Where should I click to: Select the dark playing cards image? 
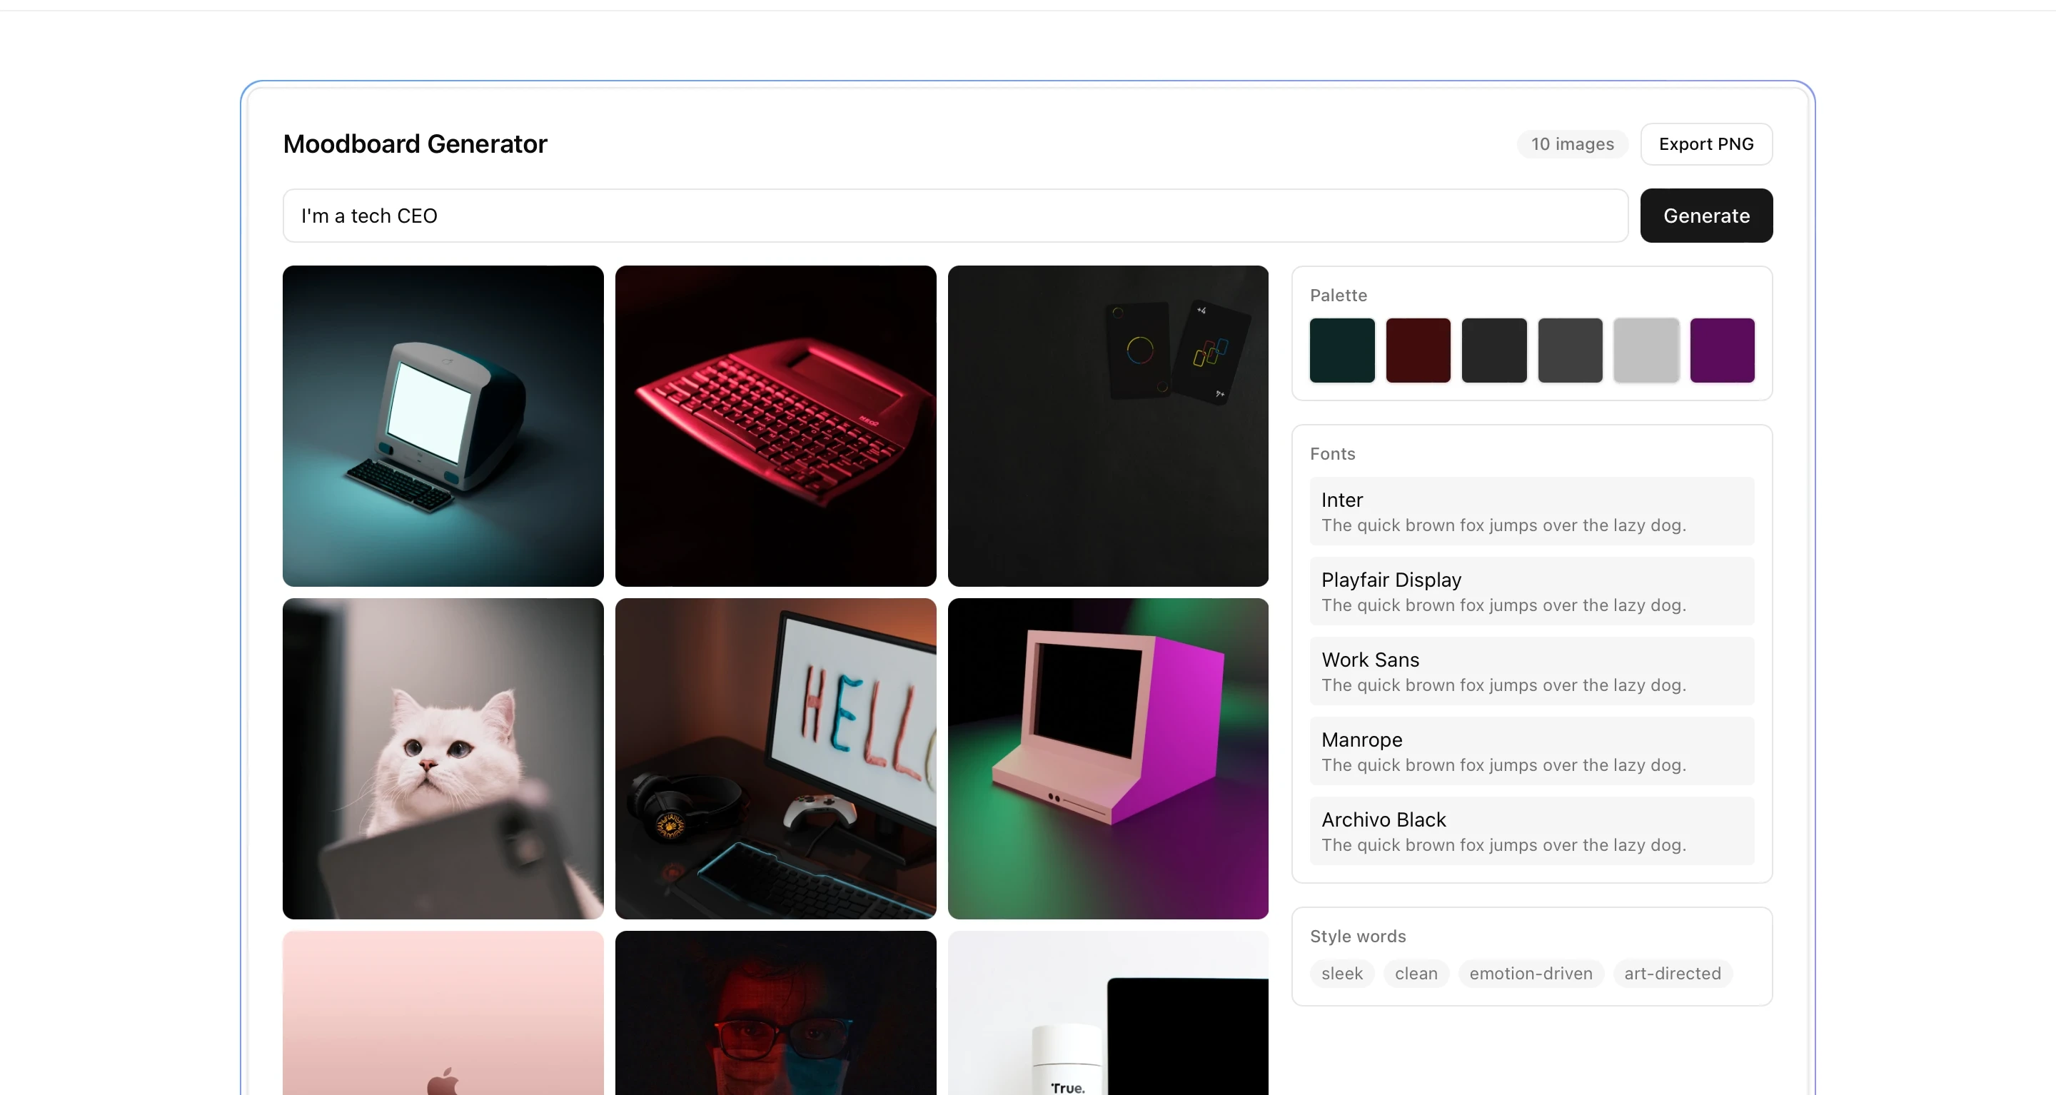[1108, 426]
